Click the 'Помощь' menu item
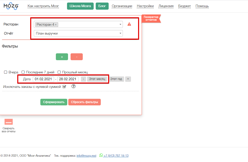 pos(202,6)
